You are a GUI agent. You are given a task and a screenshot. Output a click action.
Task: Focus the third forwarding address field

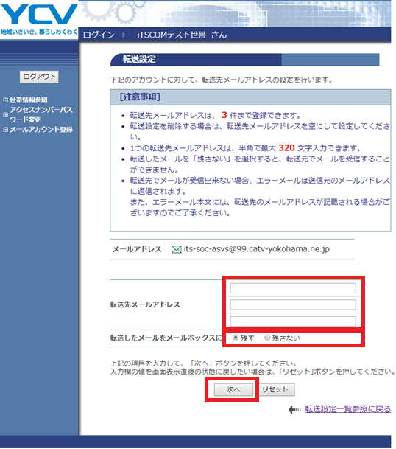click(293, 321)
